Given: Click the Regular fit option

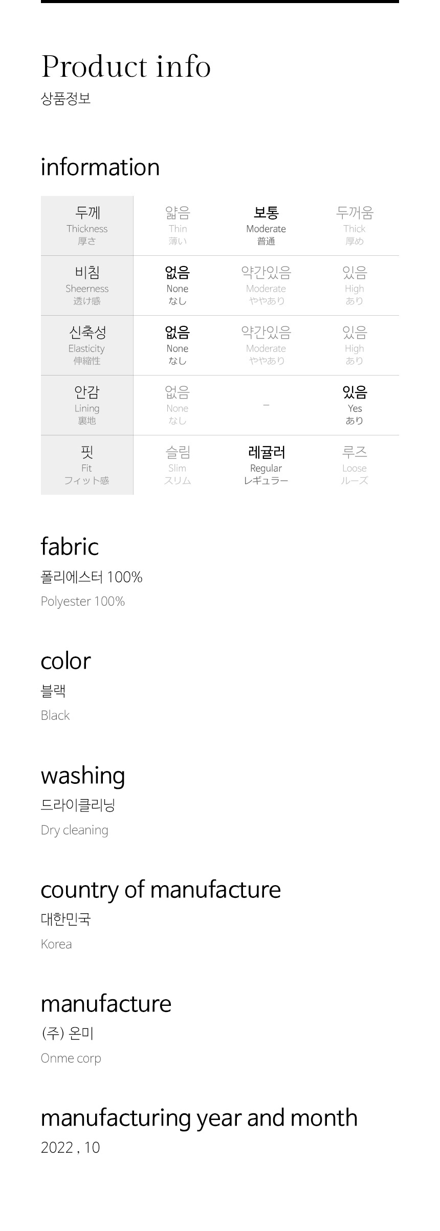Looking at the screenshot, I should (266, 465).
